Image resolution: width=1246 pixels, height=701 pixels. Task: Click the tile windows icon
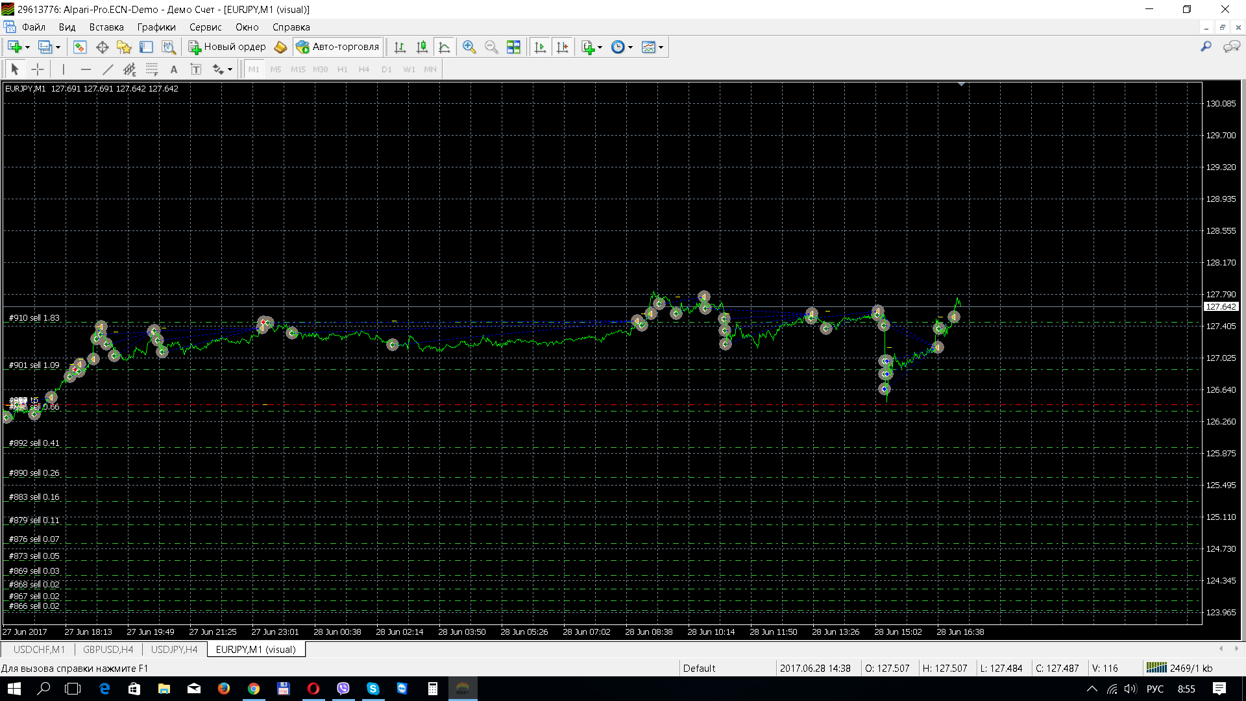(513, 47)
